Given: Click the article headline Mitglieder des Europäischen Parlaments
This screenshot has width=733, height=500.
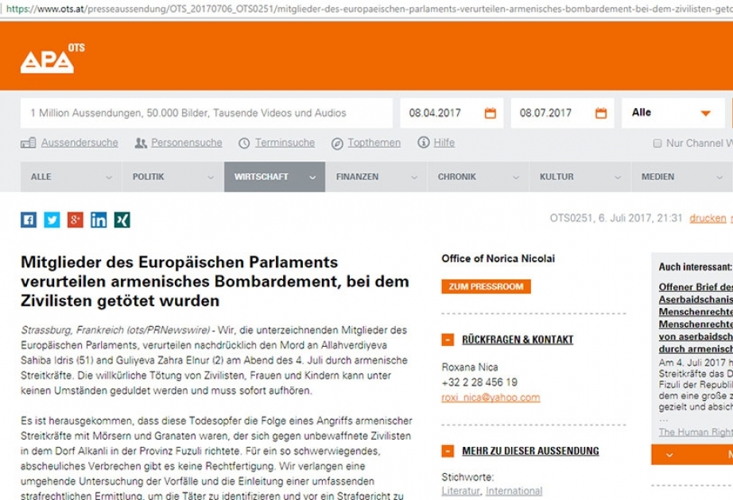Looking at the screenshot, I should 215,281.
